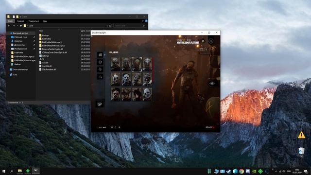
Task: Select third killer portrait in middle row
Action: 137,79
